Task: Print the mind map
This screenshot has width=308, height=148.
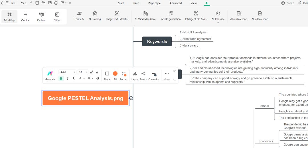Action: point(56,3)
